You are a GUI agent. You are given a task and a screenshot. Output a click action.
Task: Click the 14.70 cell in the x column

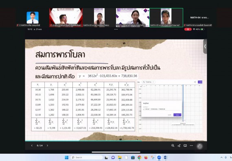(38, 100)
